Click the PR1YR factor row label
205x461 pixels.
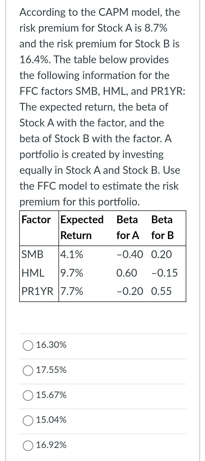pyautogui.click(x=37, y=291)
